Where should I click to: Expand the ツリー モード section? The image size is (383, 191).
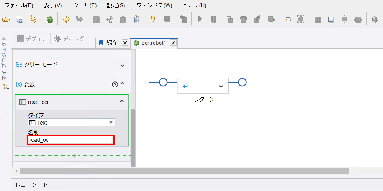(123, 65)
